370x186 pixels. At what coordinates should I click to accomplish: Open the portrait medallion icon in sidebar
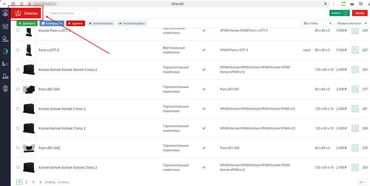click(5, 89)
